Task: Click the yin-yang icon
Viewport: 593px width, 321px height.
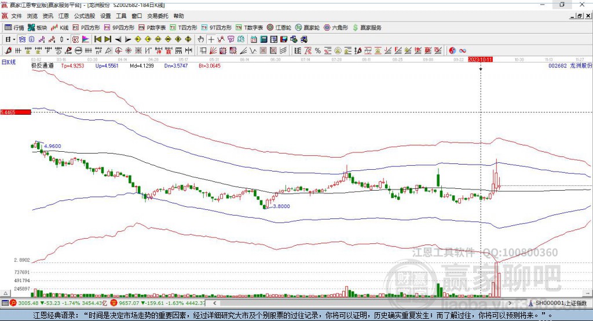Action: [x=452, y=51]
